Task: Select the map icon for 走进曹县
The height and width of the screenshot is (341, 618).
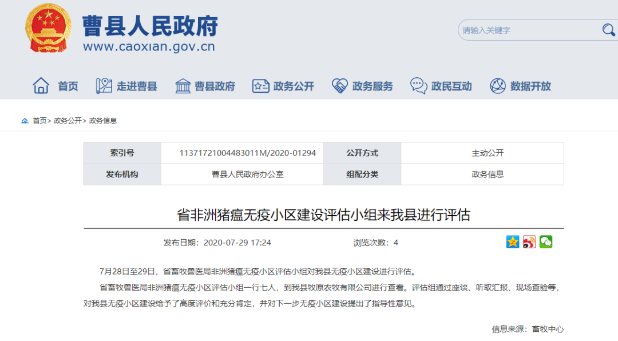Action: [104, 85]
